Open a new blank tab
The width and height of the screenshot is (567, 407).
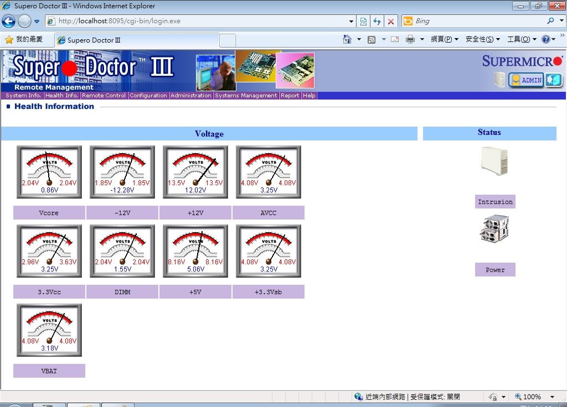[228, 40]
